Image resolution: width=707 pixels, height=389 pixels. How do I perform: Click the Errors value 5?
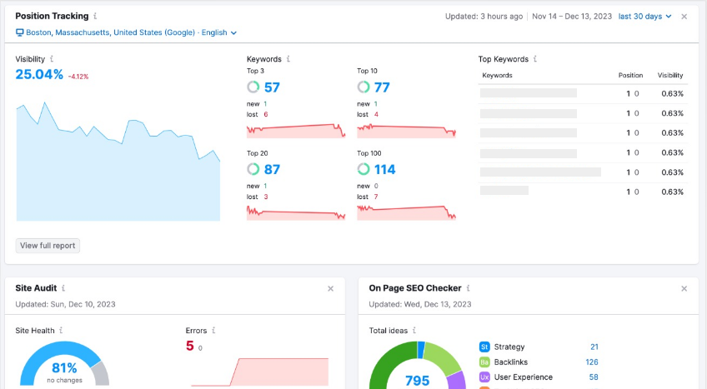coord(190,346)
